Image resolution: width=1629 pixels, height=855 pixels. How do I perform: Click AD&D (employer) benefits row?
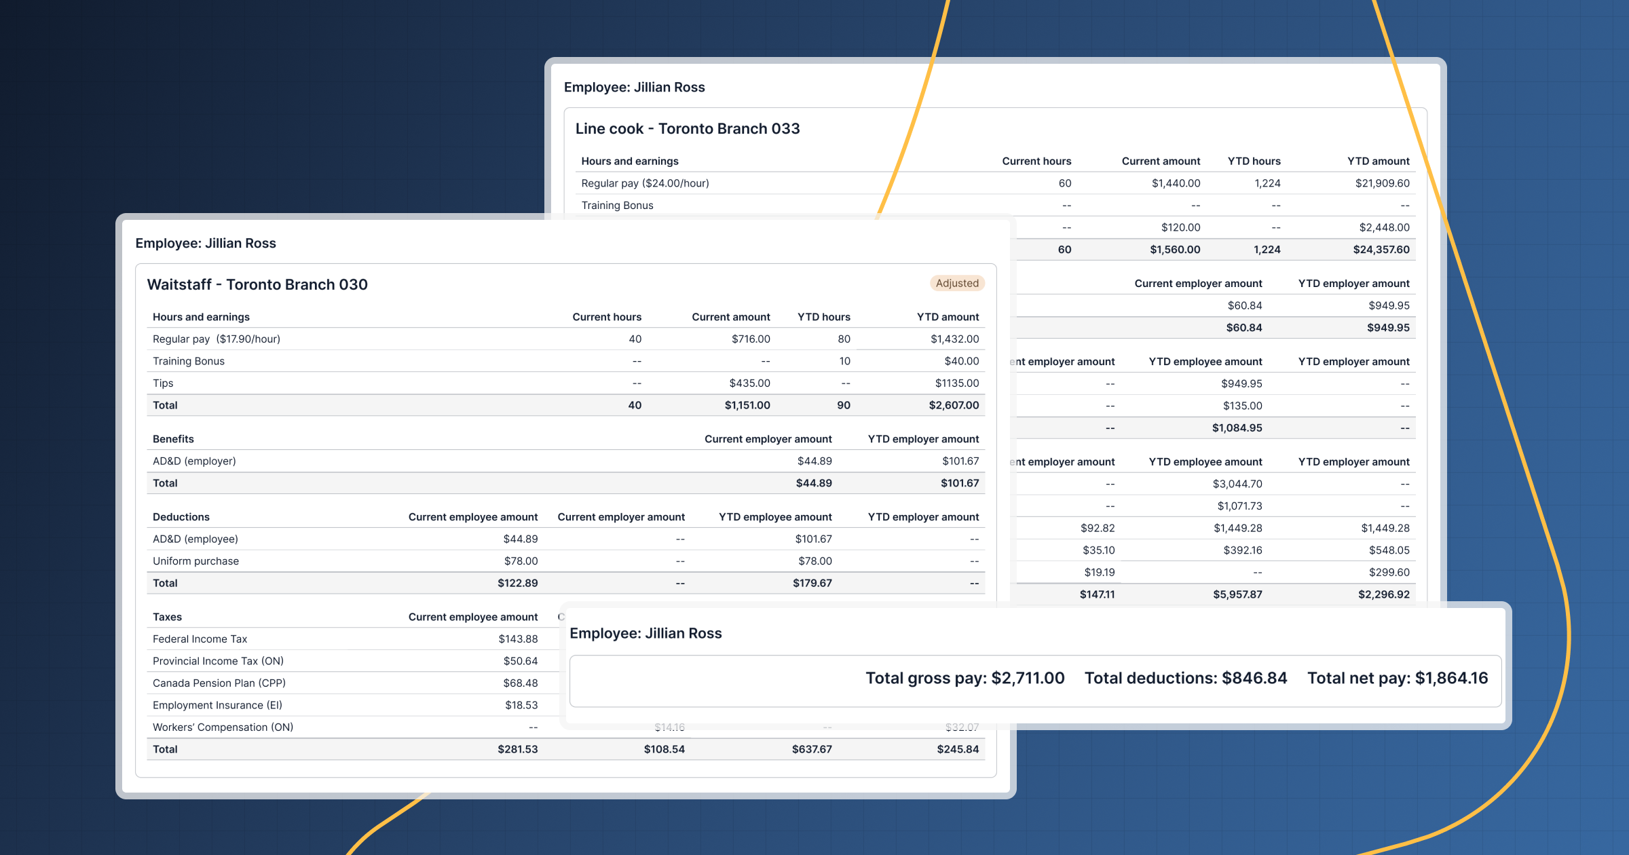pyautogui.click(x=194, y=461)
